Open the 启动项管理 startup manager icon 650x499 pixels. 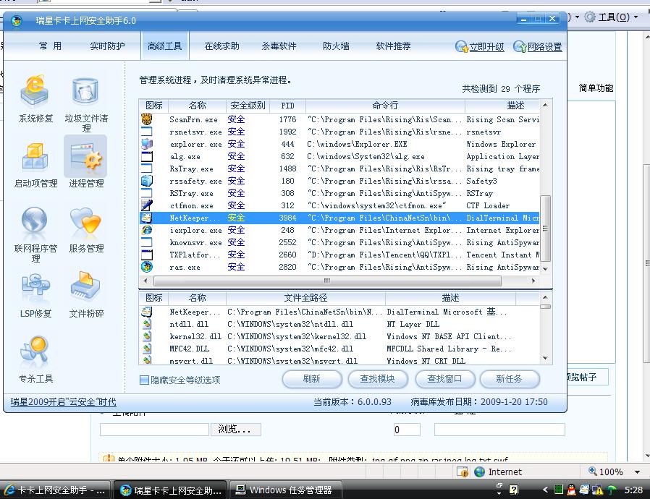[x=35, y=158]
